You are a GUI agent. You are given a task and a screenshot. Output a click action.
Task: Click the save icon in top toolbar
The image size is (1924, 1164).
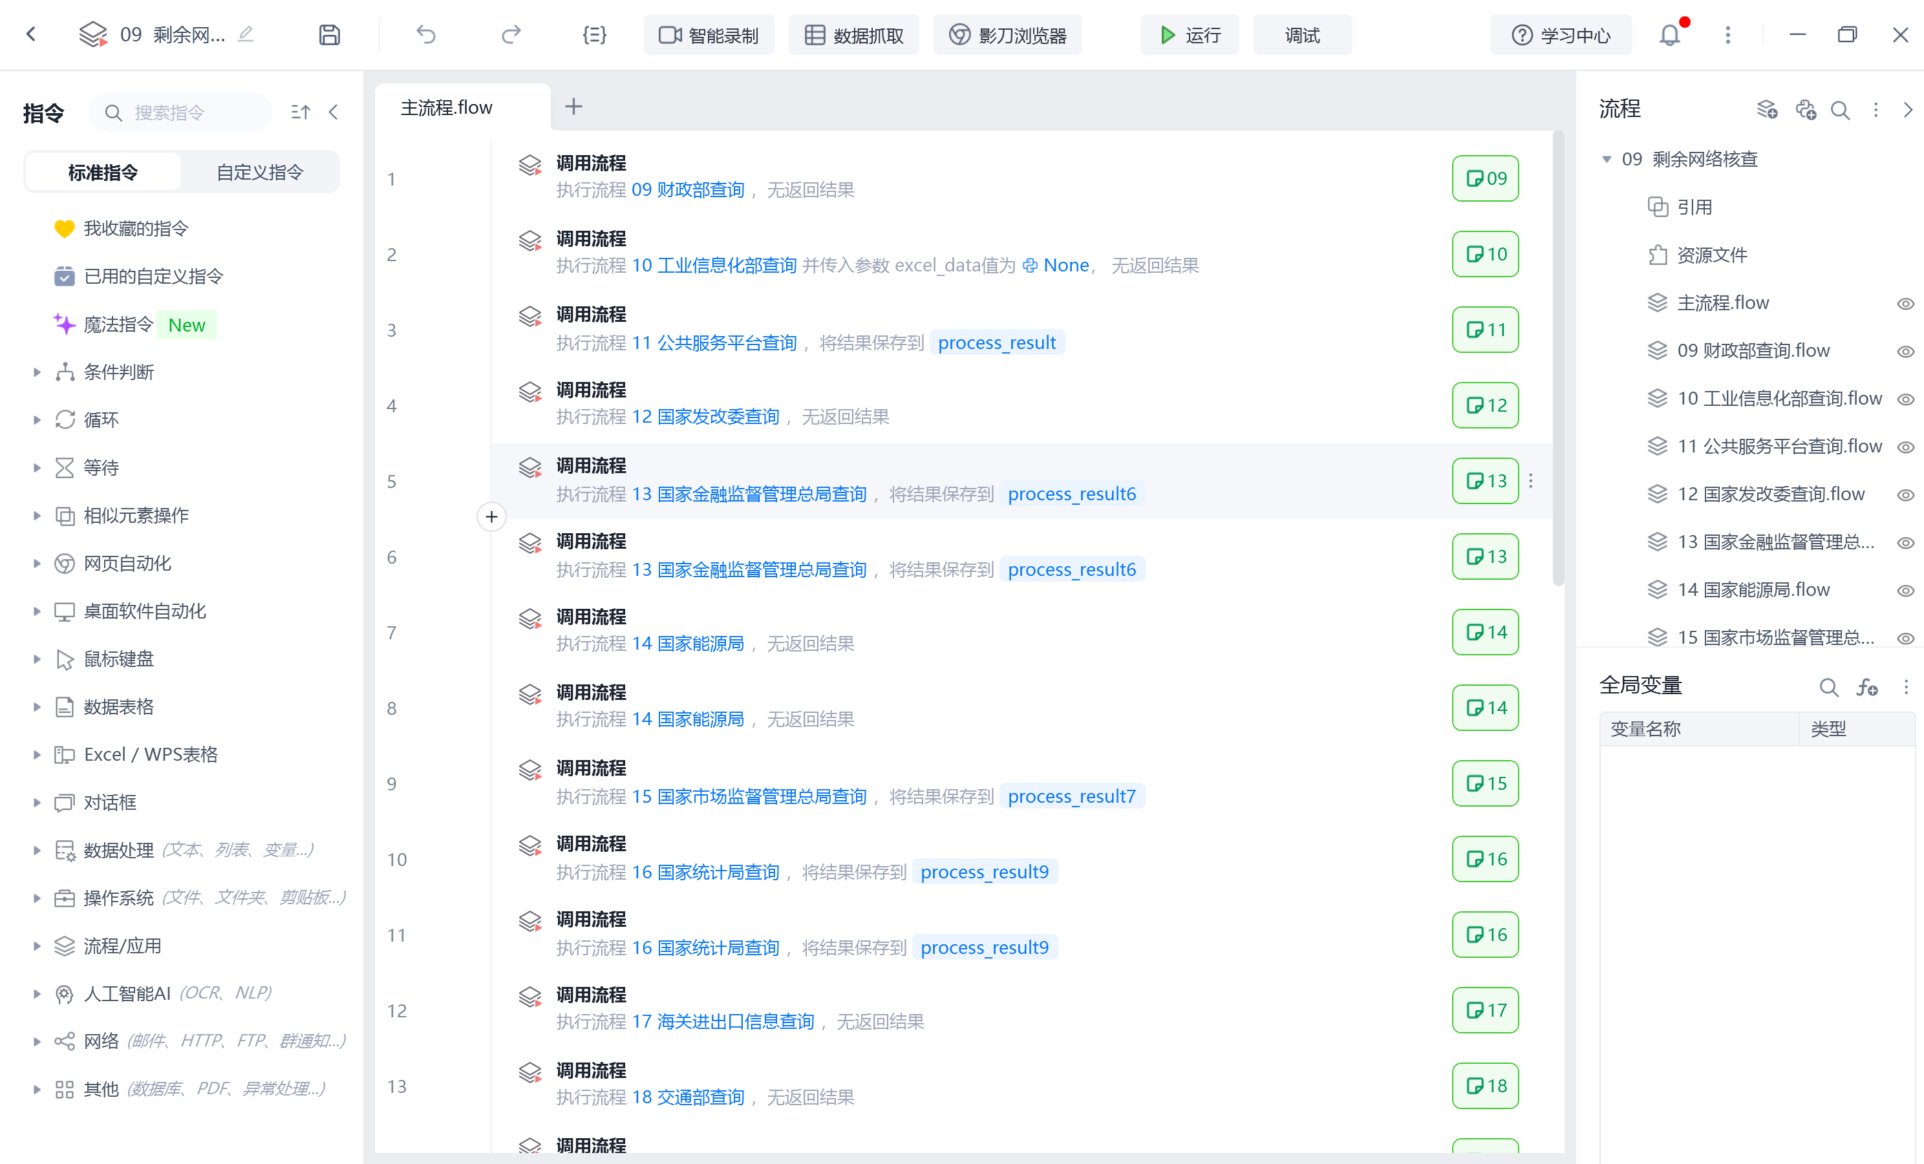(330, 35)
